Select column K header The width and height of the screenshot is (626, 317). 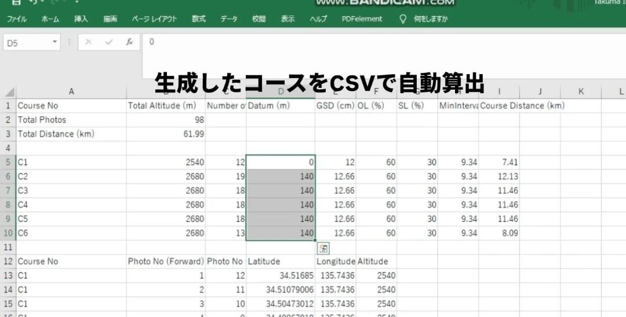coord(581,91)
